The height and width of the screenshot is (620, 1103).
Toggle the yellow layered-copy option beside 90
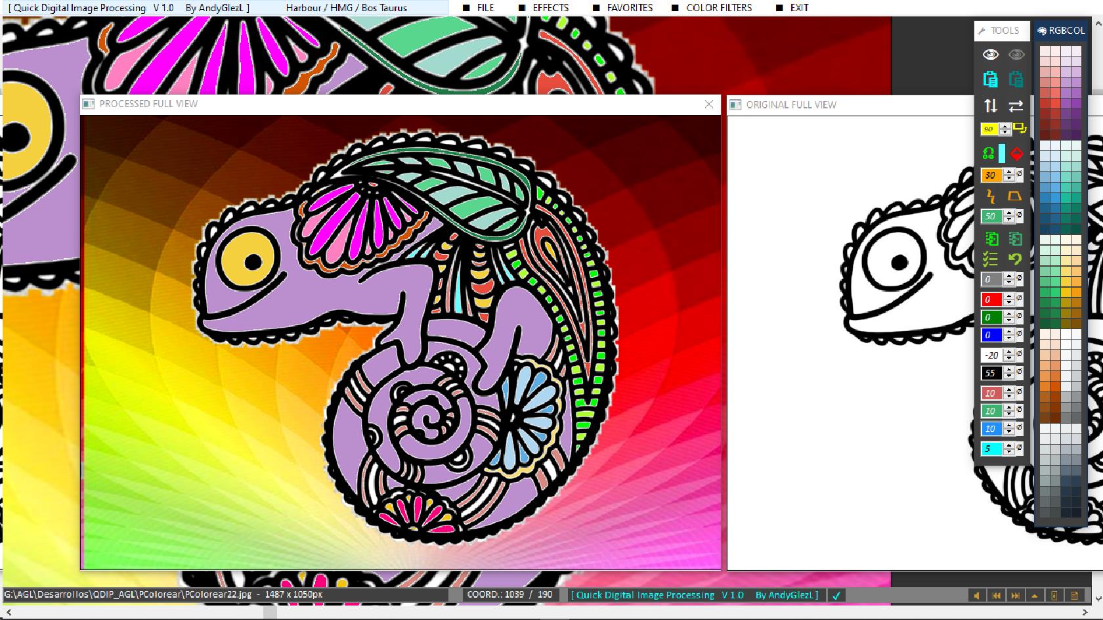coord(1020,128)
